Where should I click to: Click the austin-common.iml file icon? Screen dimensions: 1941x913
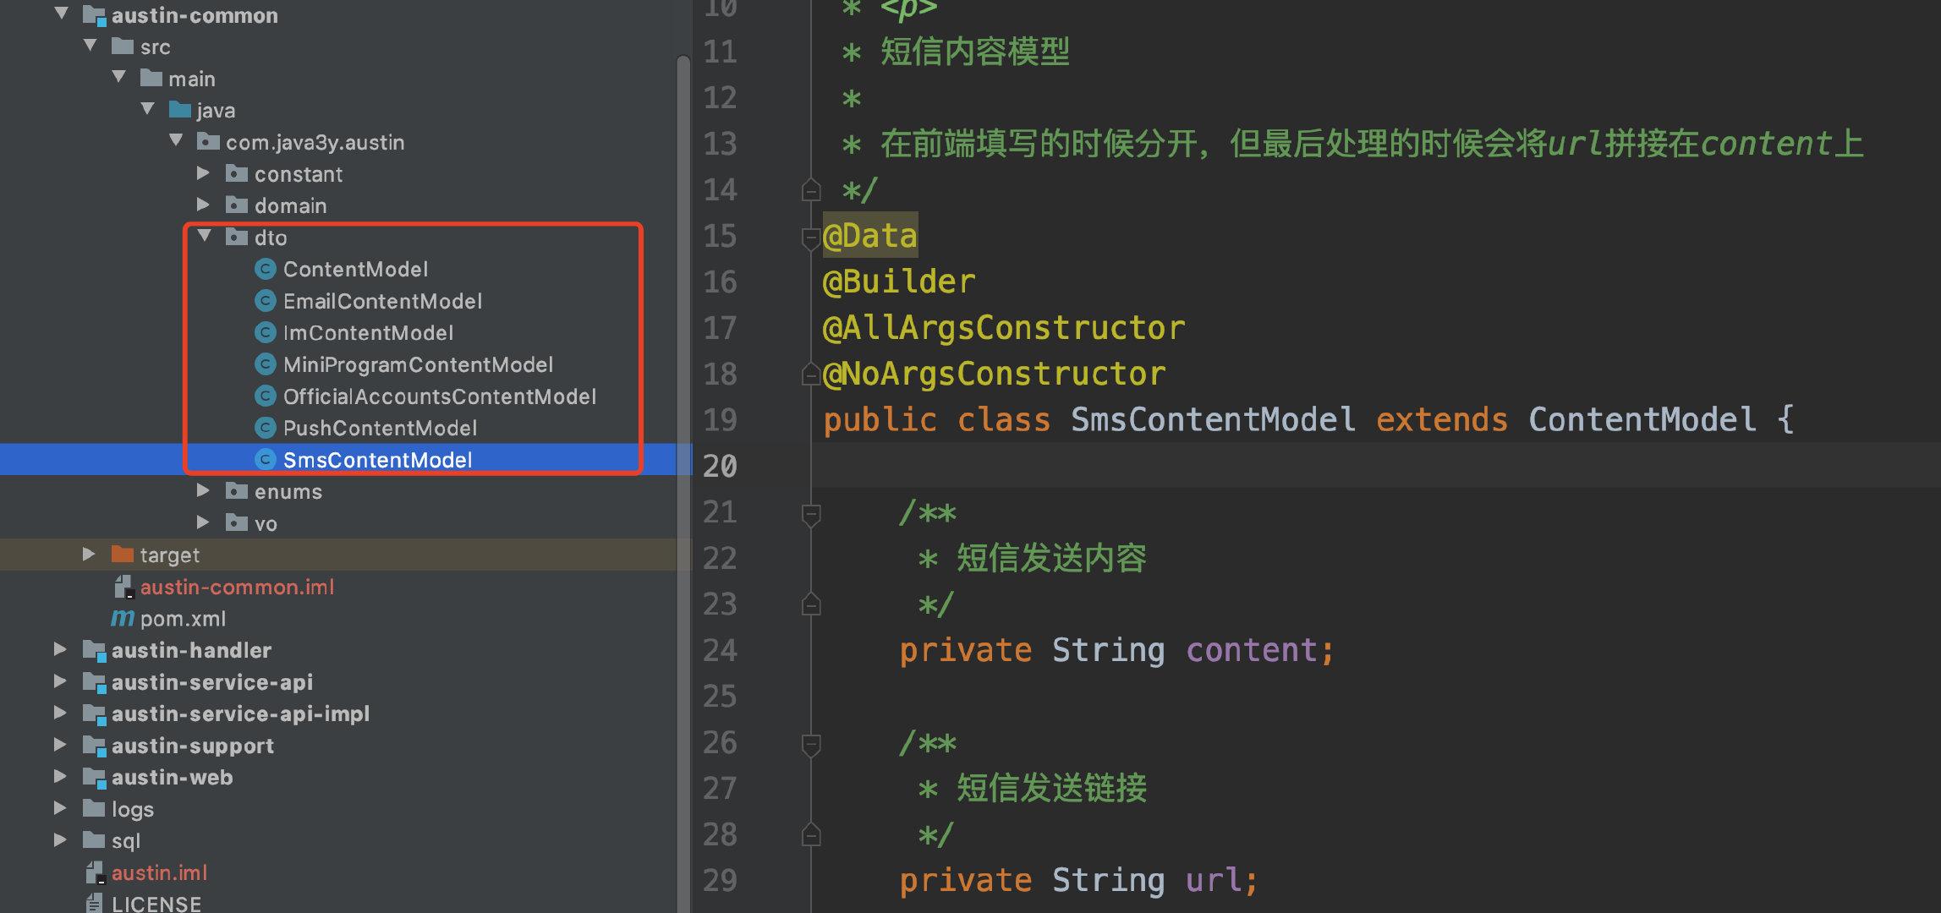pos(123,587)
